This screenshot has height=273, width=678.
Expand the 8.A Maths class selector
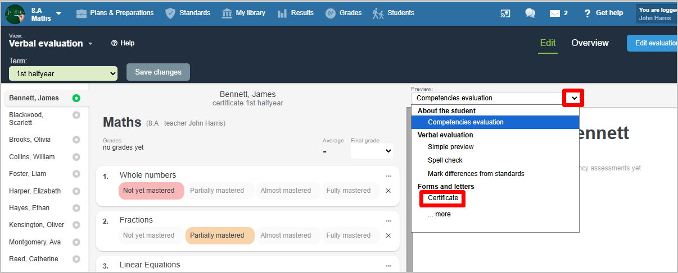[x=58, y=13]
